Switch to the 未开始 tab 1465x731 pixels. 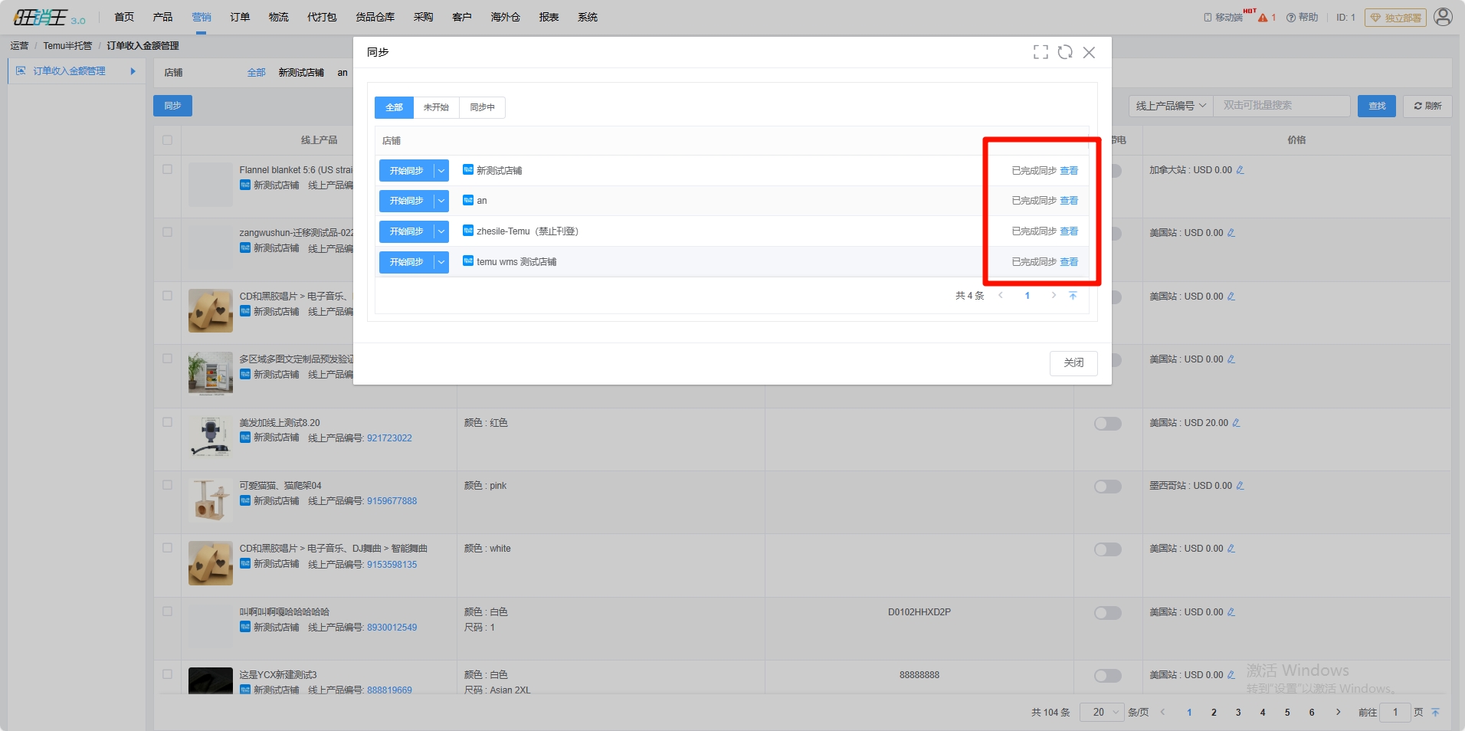click(x=436, y=107)
